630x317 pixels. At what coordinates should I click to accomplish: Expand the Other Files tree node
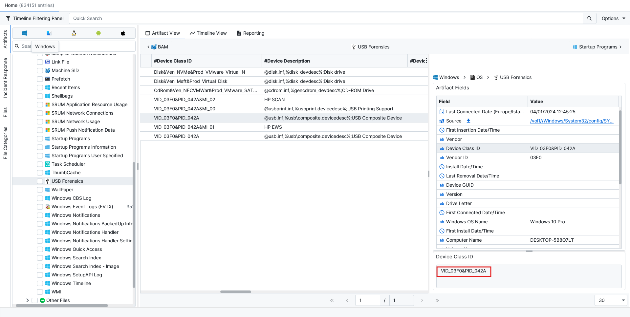click(x=28, y=300)
